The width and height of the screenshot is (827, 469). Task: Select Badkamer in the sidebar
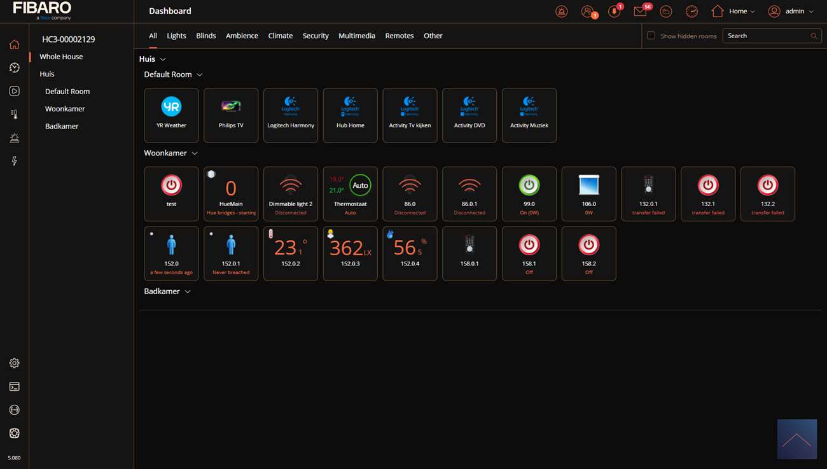(x=62, y=126)
